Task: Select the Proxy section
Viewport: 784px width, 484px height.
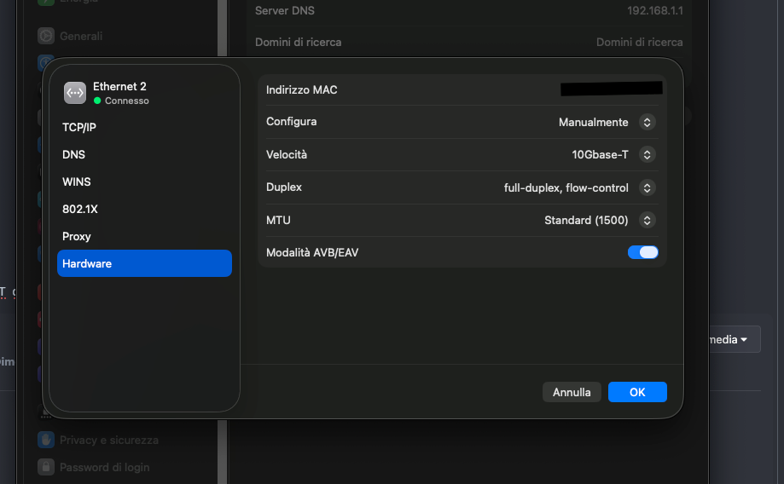Action: click(77, 236)
